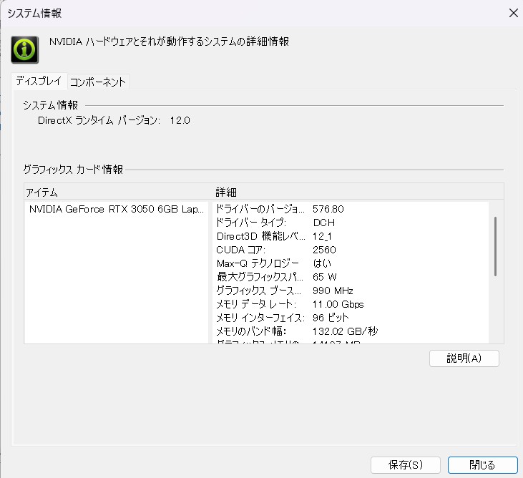Click the 96 ビット interface value
The height and width of the screenshot is (478, 523).
coord(331,318)
